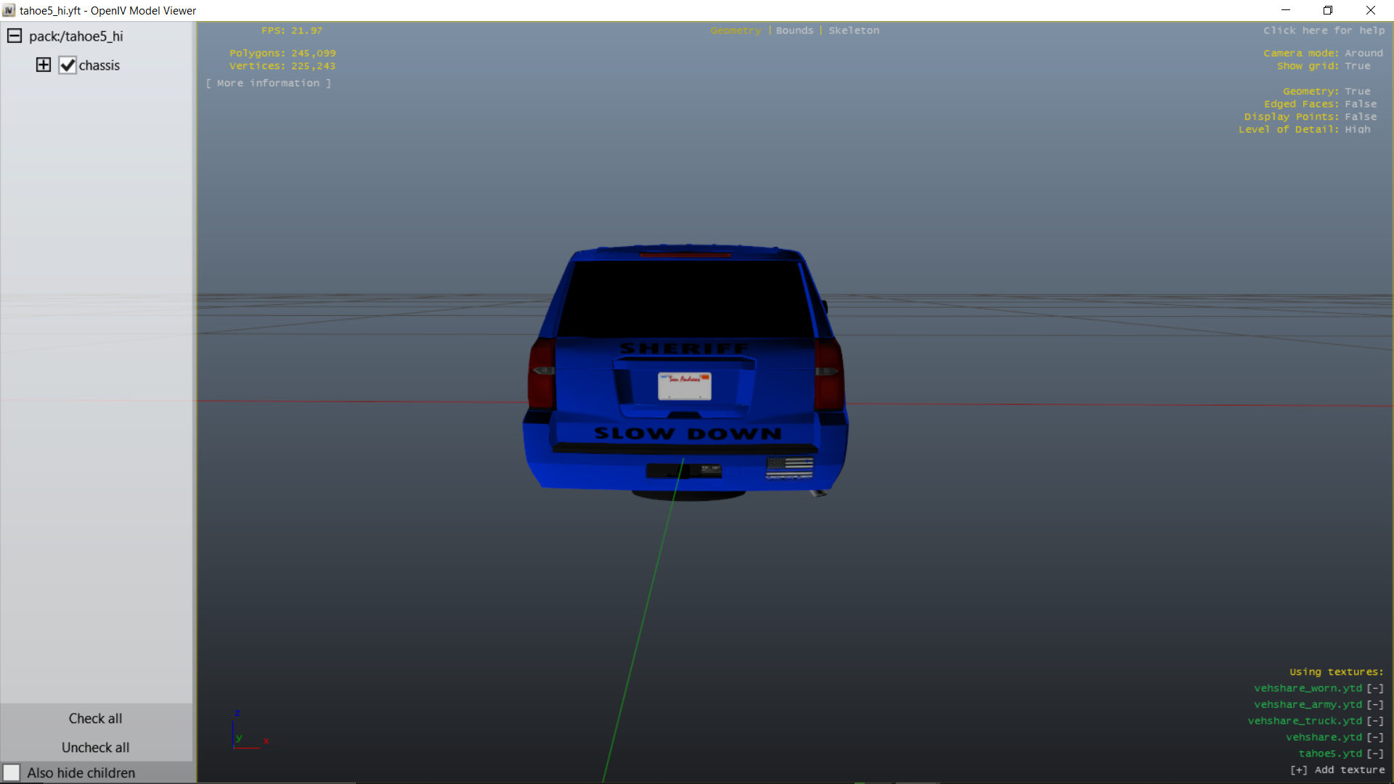Click the [+] Add texture option

(x=1337, y=770)
